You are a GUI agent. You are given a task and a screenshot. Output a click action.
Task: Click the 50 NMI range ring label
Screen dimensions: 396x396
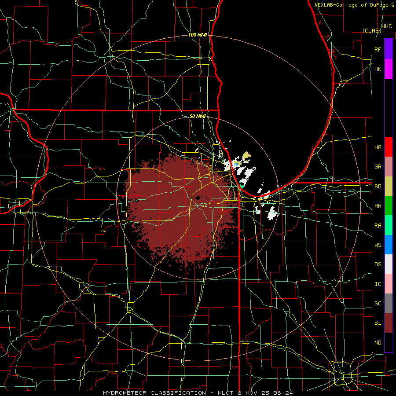(x=198, y=116)
